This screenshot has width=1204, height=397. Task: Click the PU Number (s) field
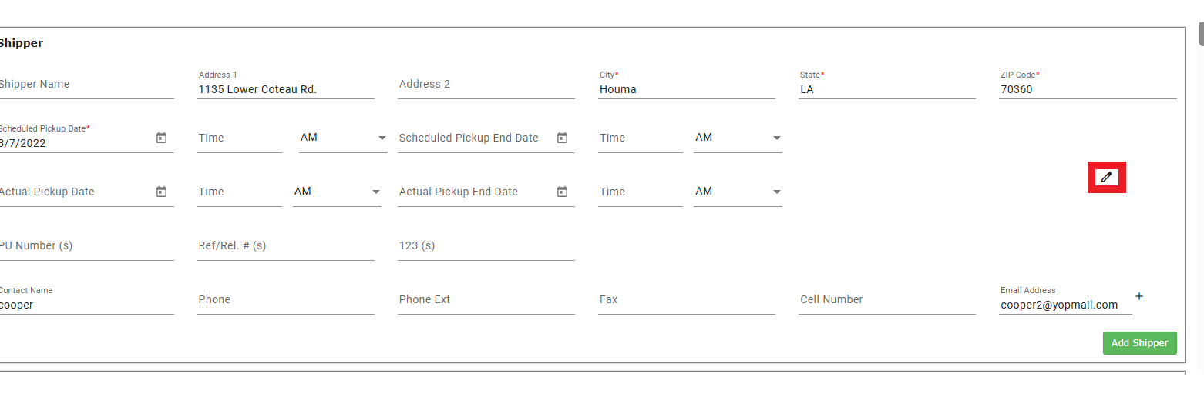85,246
